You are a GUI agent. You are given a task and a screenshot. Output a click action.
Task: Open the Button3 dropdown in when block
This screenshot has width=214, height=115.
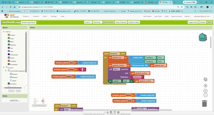pyautogui.click(x=66, y=106)
